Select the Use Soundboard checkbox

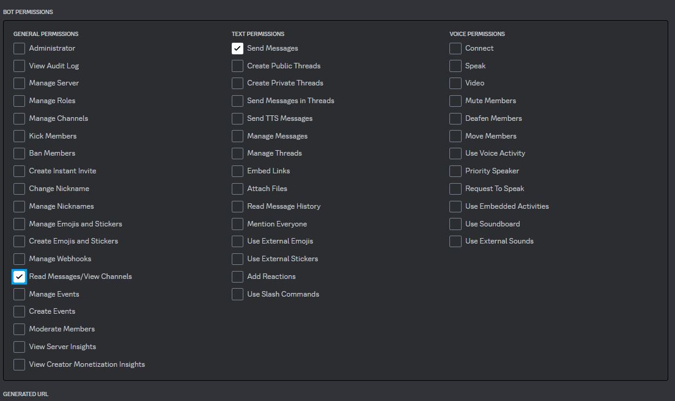455,224
